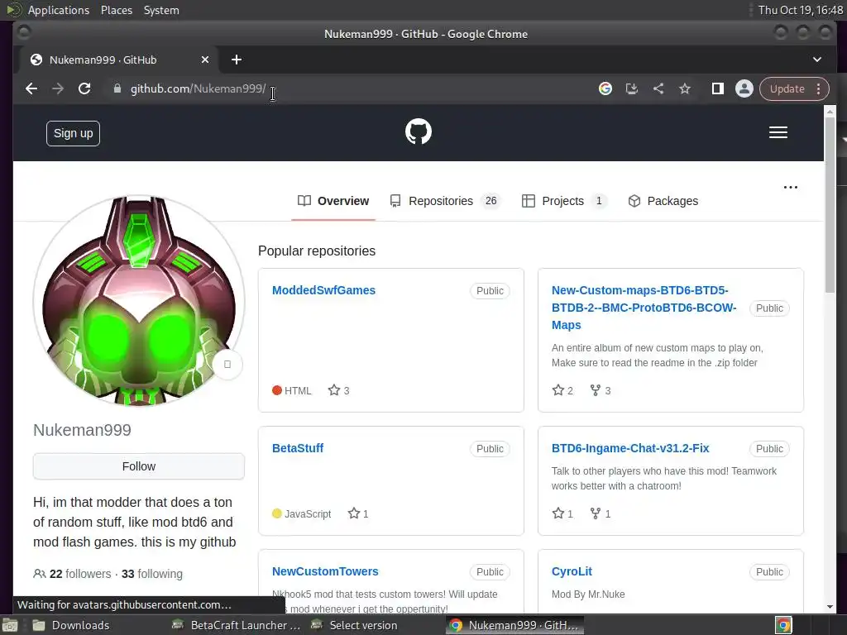Click the Popular repositories heading
Screen dimensions: 847x635
coord(317,251)
